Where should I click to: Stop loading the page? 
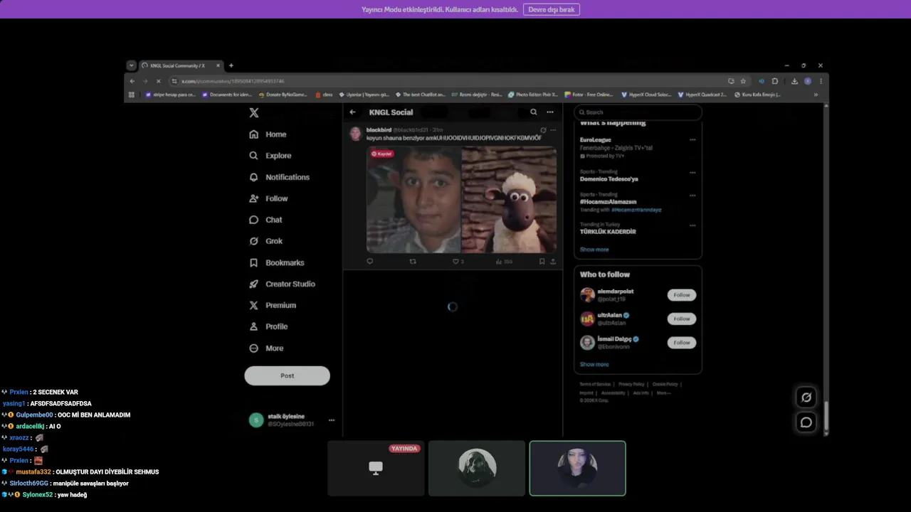(x=158, y=81)
